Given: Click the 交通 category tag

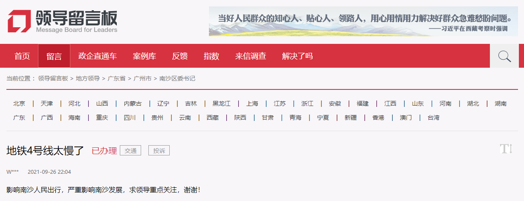Looking at the screenshot, I should coord(130,150).
